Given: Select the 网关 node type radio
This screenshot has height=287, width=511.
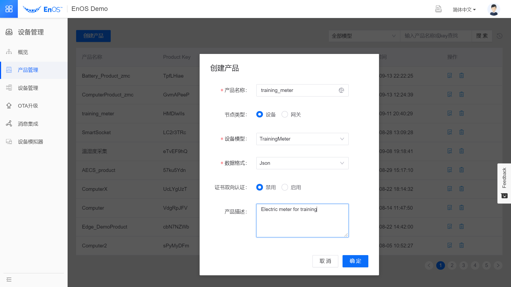Looking at the screenshot, I should click(x=285, y=114).
